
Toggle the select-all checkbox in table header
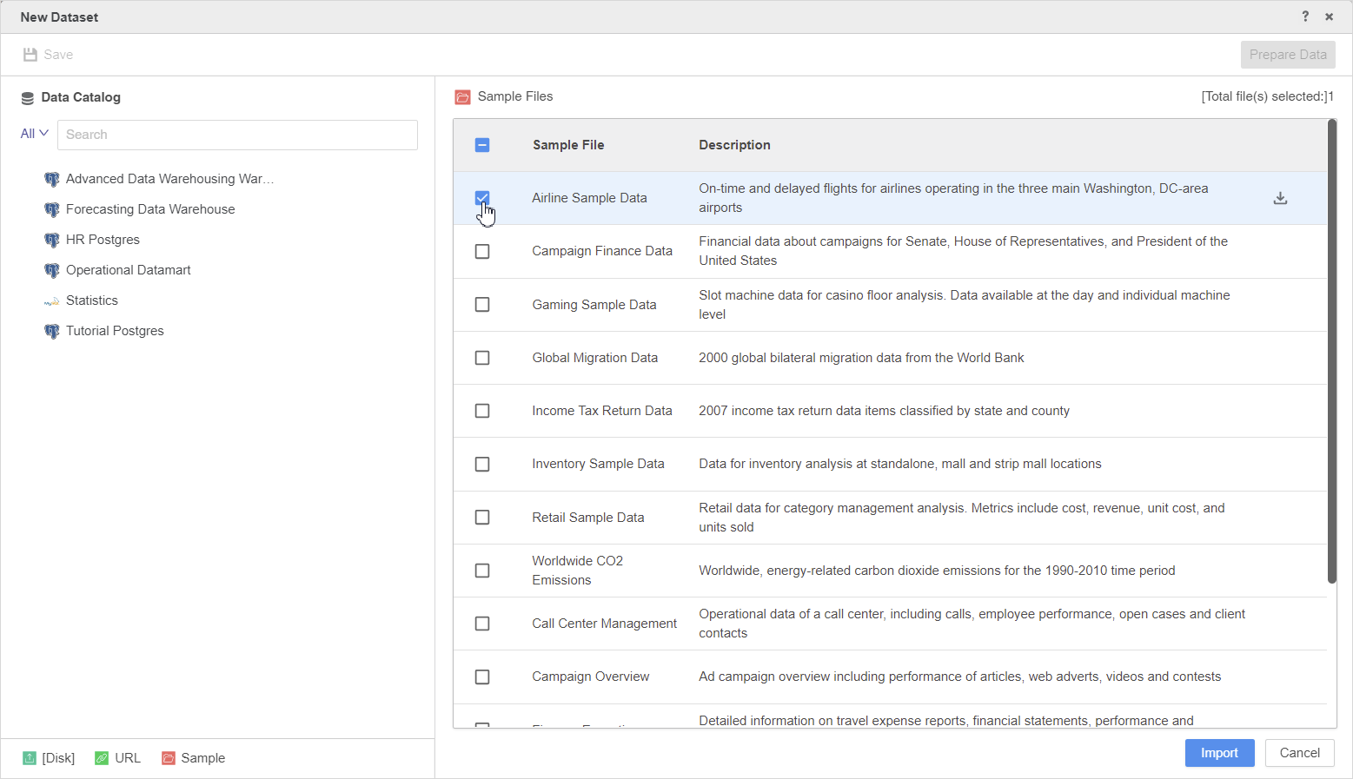pos(482,145)
